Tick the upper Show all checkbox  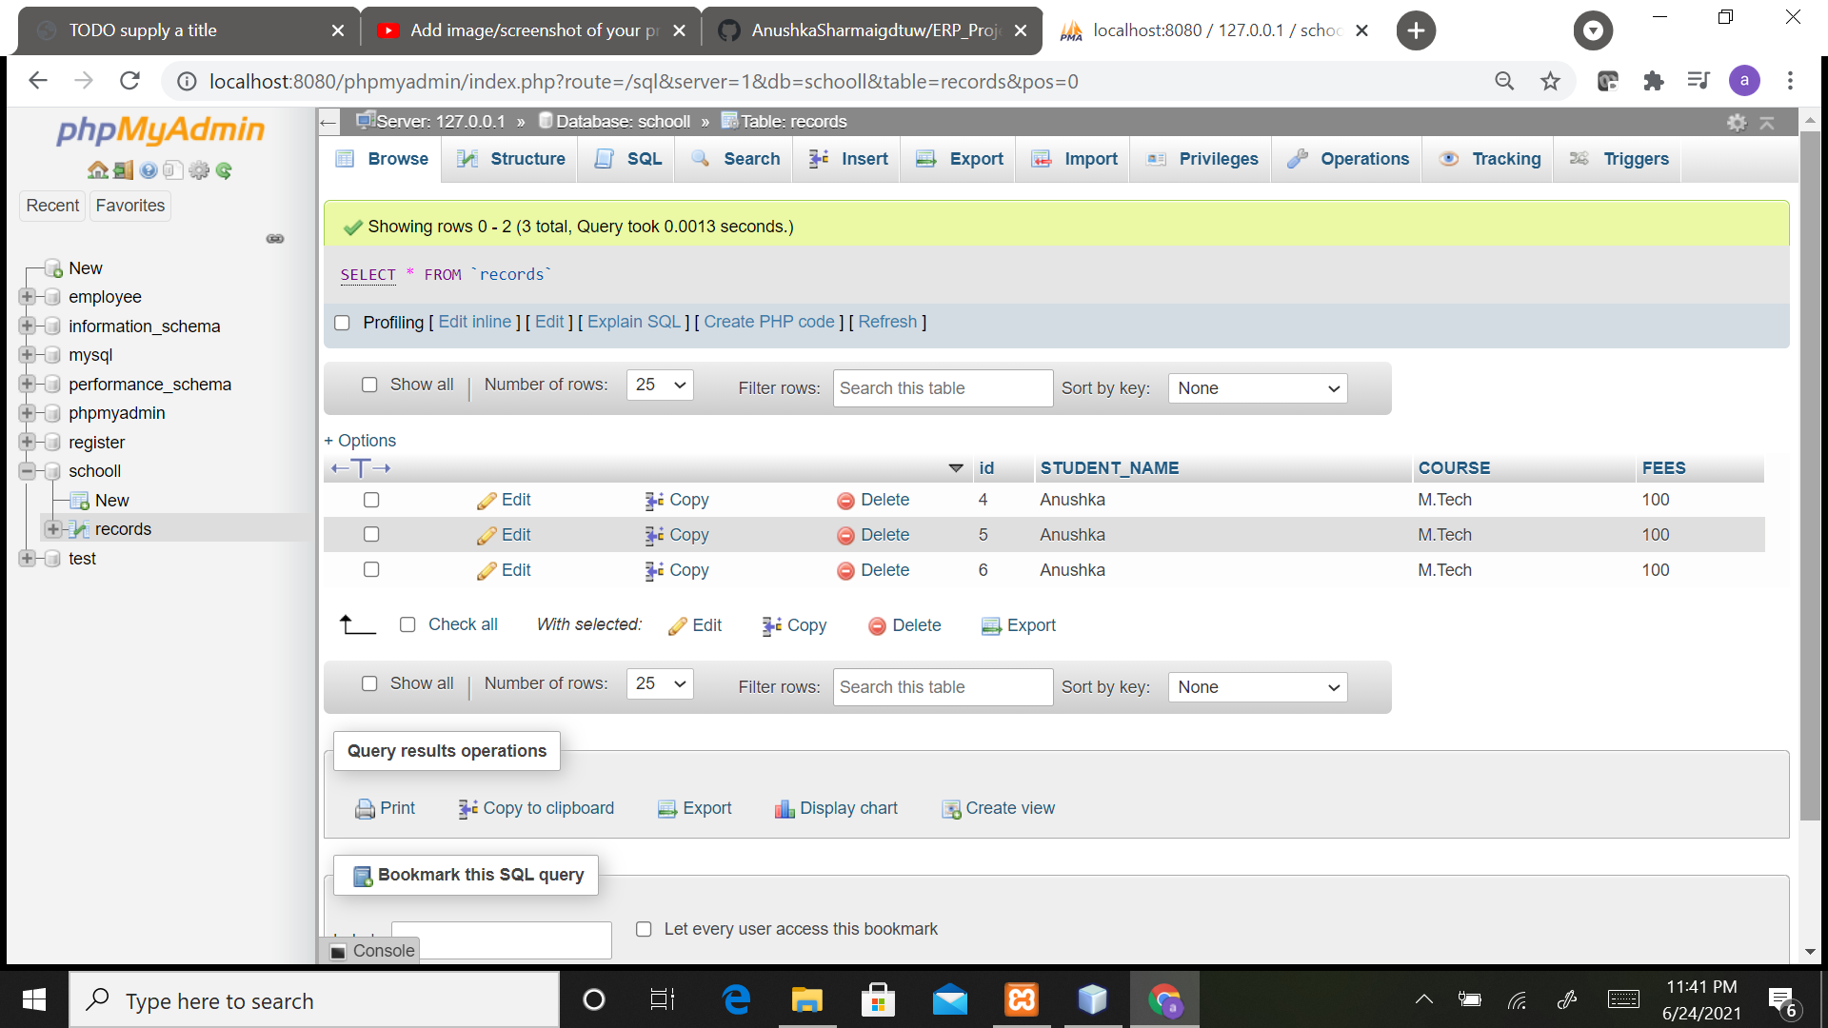pyautogui.click(x=369, y=385)
